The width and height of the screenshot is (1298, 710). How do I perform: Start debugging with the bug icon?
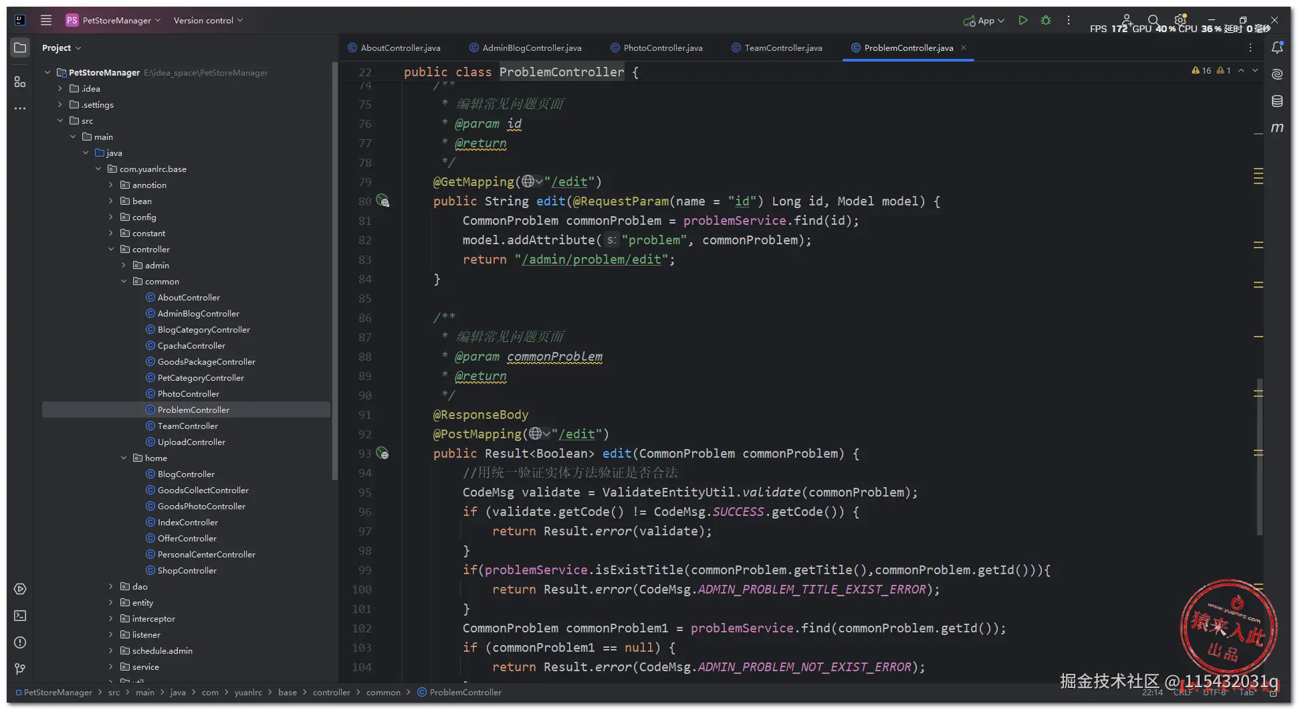(x=1046, y=20)
